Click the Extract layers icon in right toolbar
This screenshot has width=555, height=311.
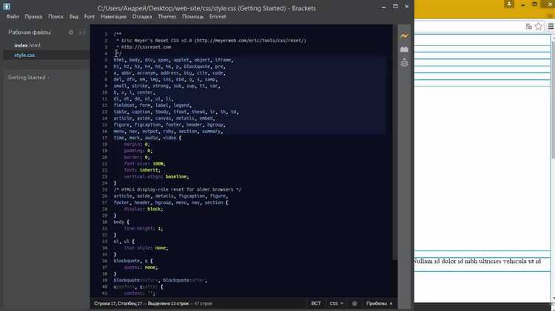pyautogui.click(x=404, y=64)
